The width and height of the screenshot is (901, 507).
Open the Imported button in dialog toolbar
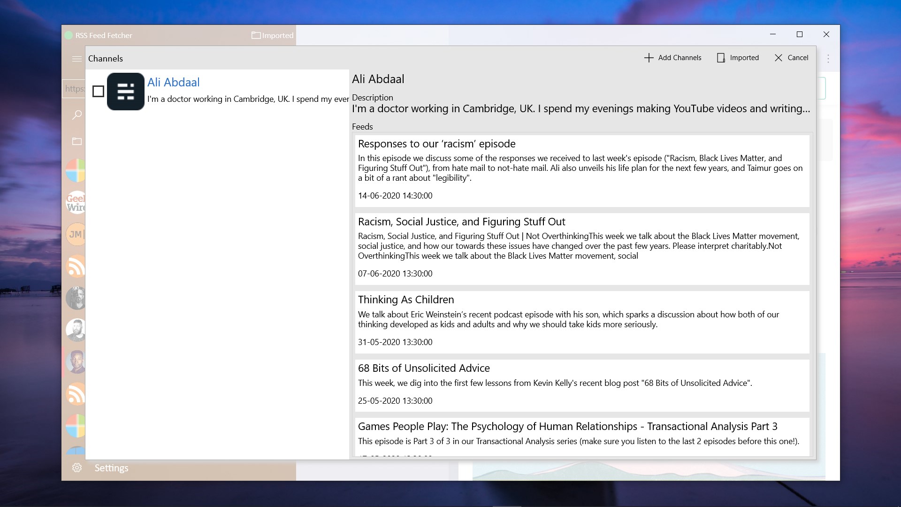(x=738, y=58)
